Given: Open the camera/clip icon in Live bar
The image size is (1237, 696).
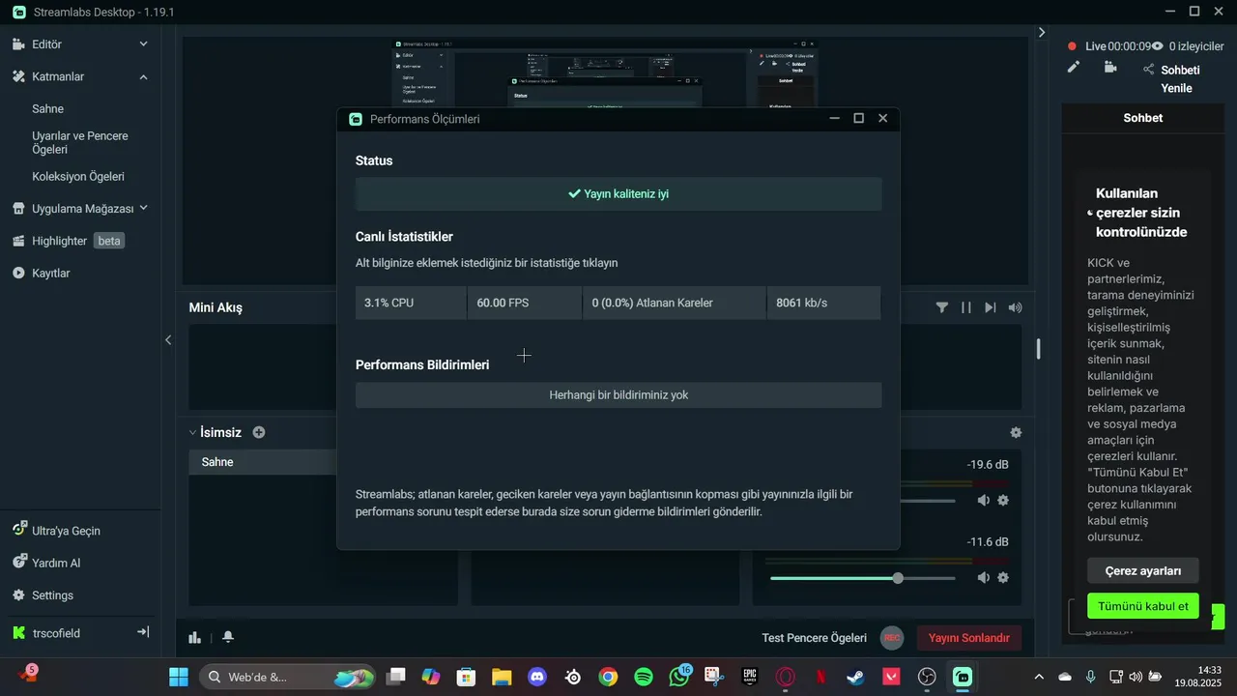Looking at the screenshot, I should [x=1110, y=68].
